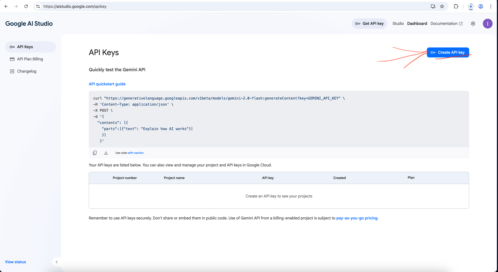Viewport: 498px width, 272px height.
Task: Click the 'Explain how AI works' code line
Action: coord(147,129)
